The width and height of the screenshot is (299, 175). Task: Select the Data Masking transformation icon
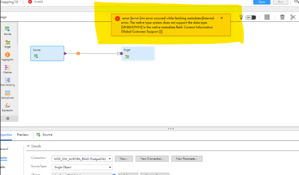tap(7, 80)
